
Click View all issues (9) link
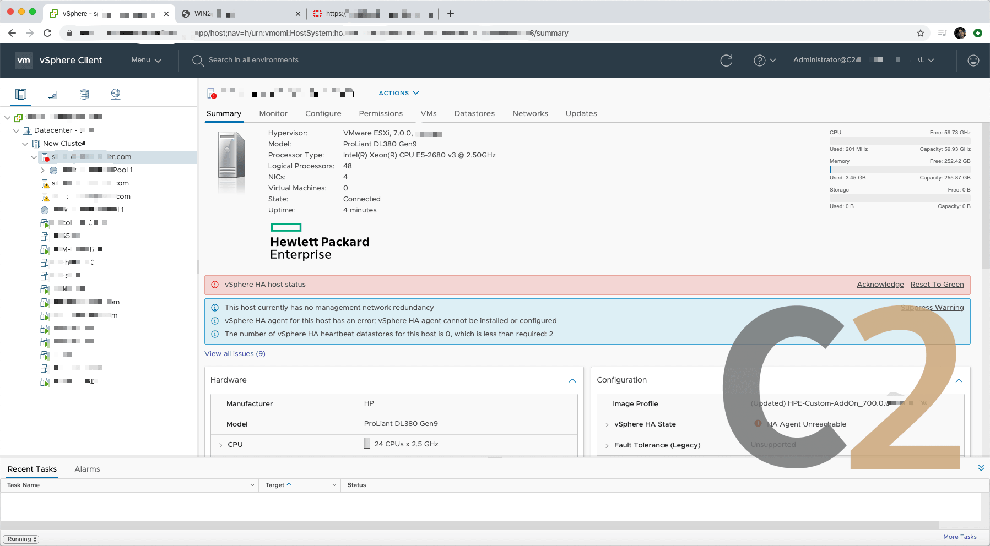pos(235,354)
